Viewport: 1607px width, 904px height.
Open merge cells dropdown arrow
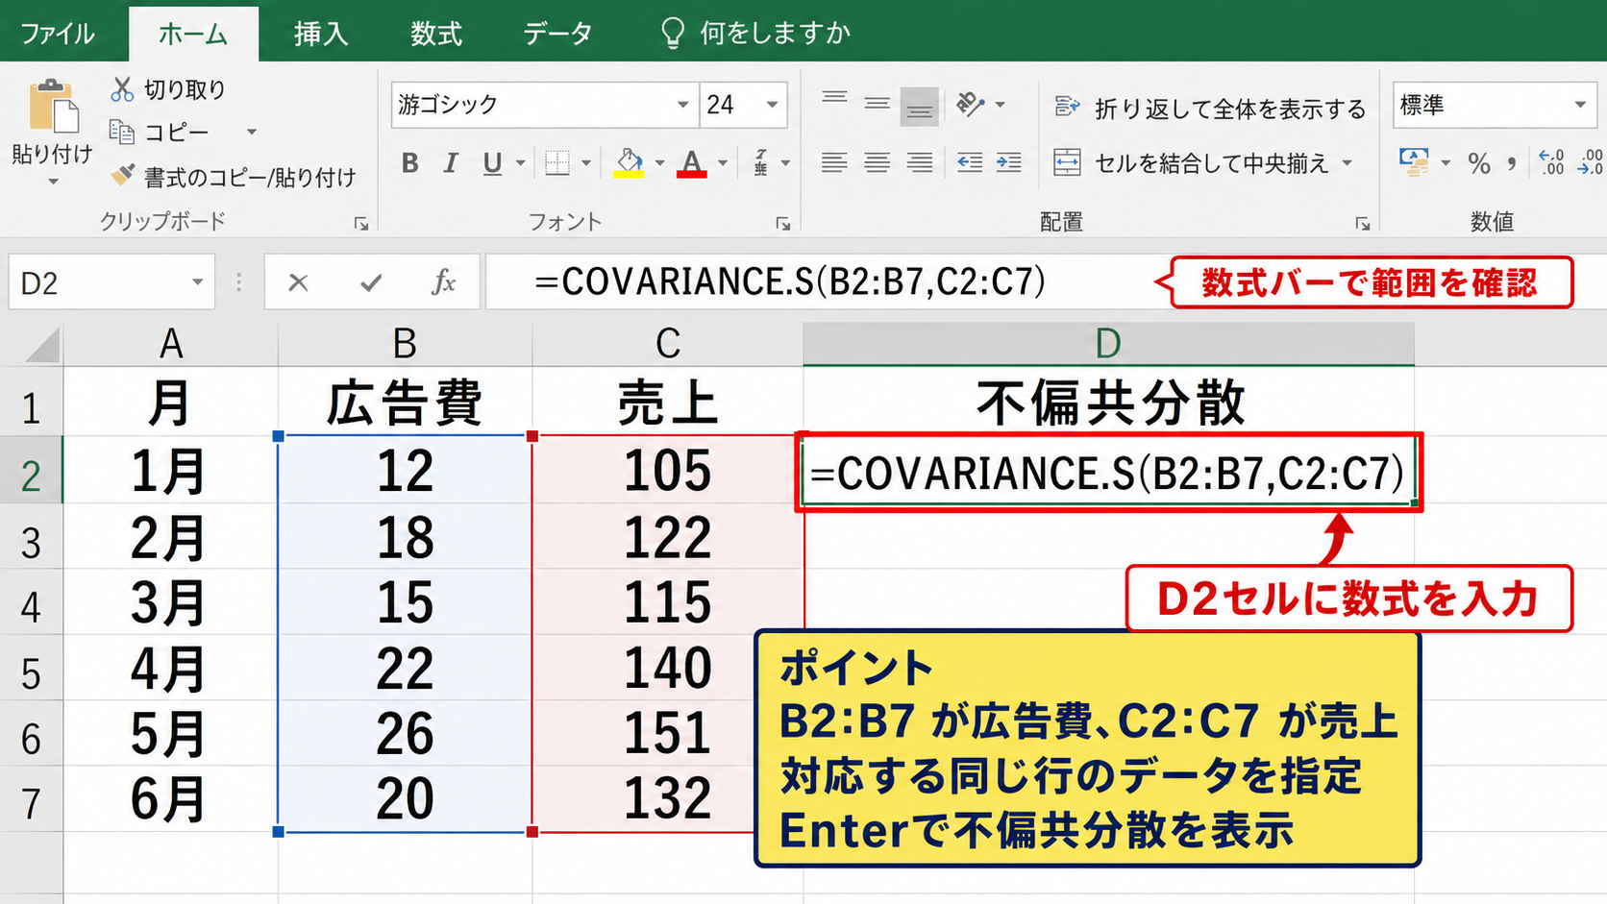(x=1347, y=163)
